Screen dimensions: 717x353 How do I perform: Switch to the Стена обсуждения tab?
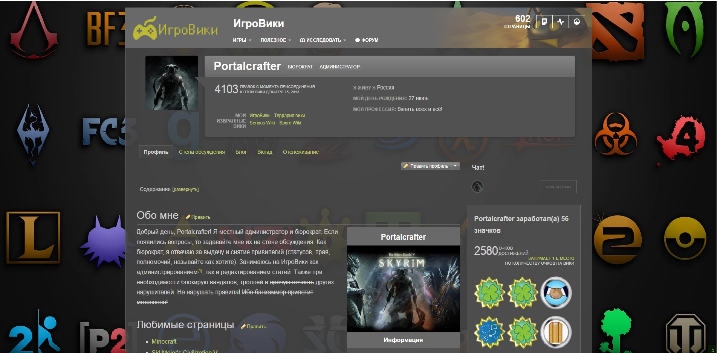tap(202, 152)
